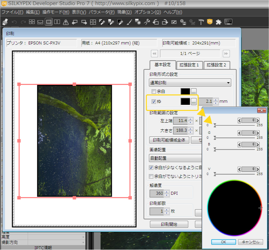Switch to the 基本設定 tab
Image resolution: width=269 pixels, height=250 pixels.
[163, 65]
